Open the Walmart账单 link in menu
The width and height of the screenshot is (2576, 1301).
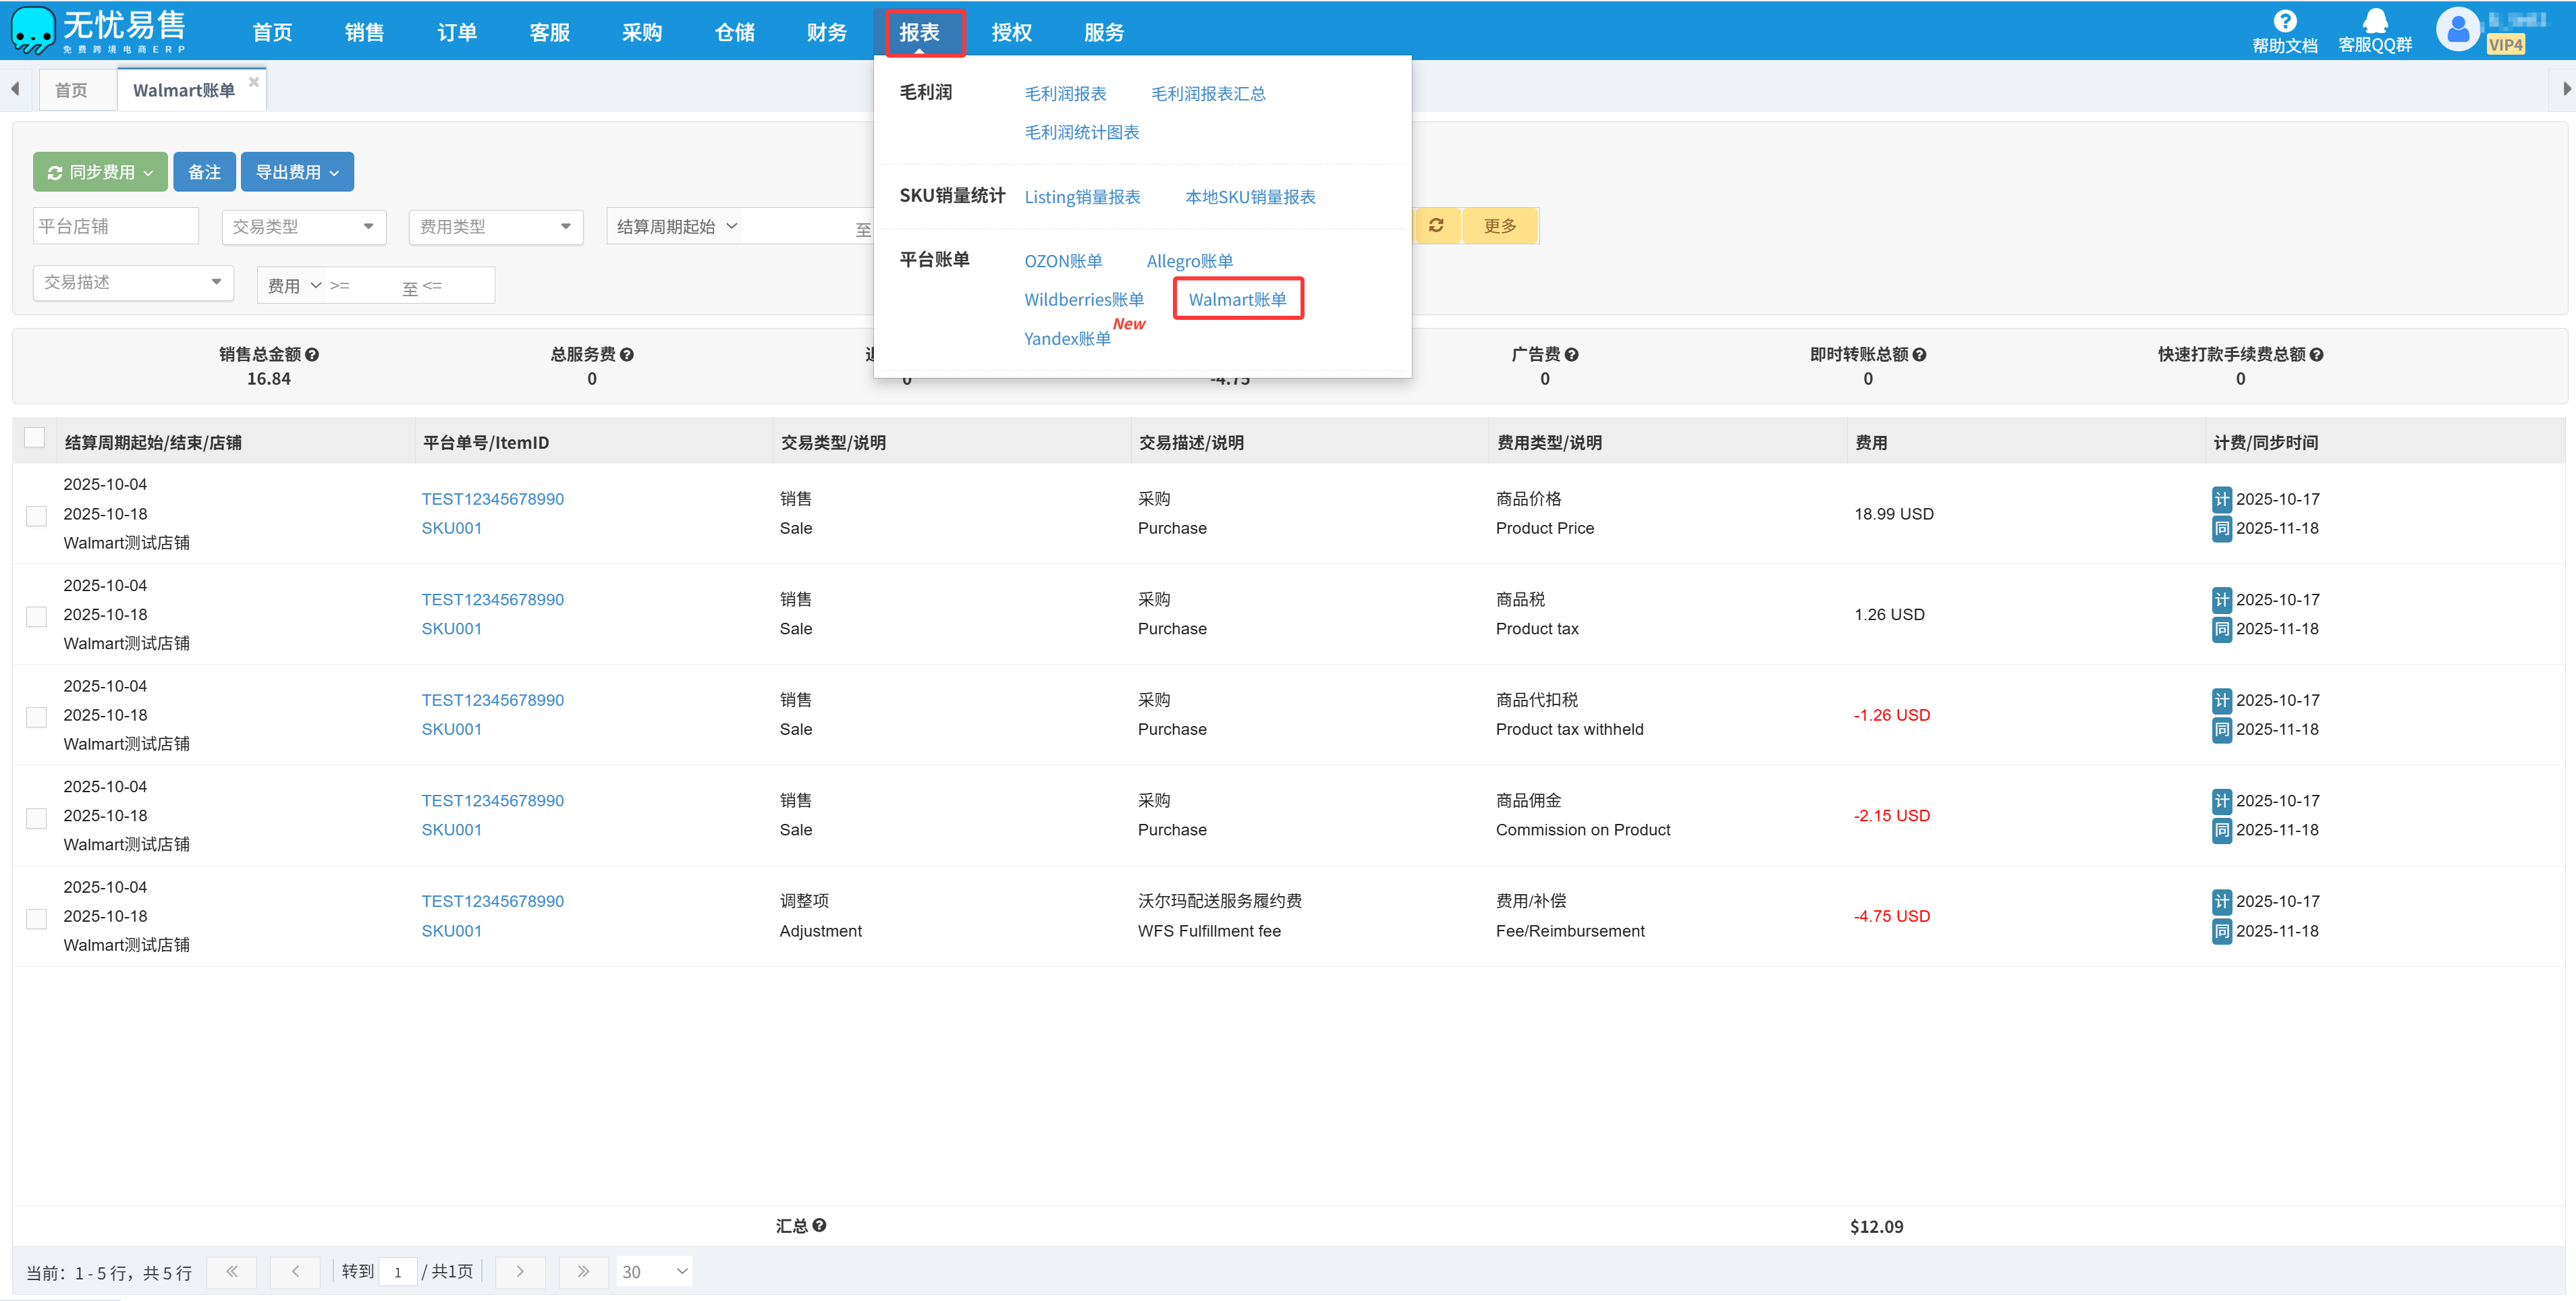[1237, 299]
